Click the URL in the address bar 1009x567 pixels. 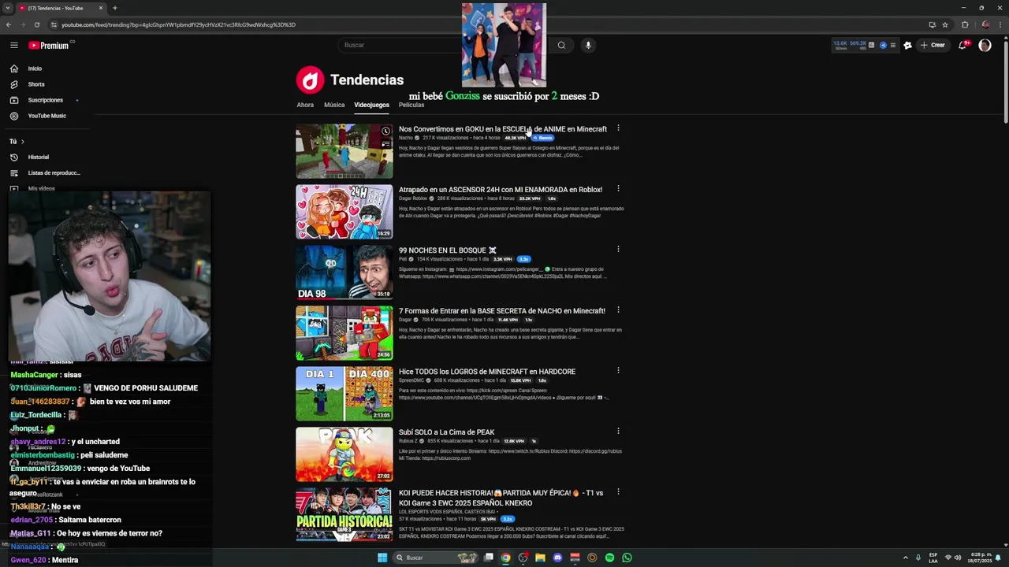pyautogui.click(x=178, y=24)
